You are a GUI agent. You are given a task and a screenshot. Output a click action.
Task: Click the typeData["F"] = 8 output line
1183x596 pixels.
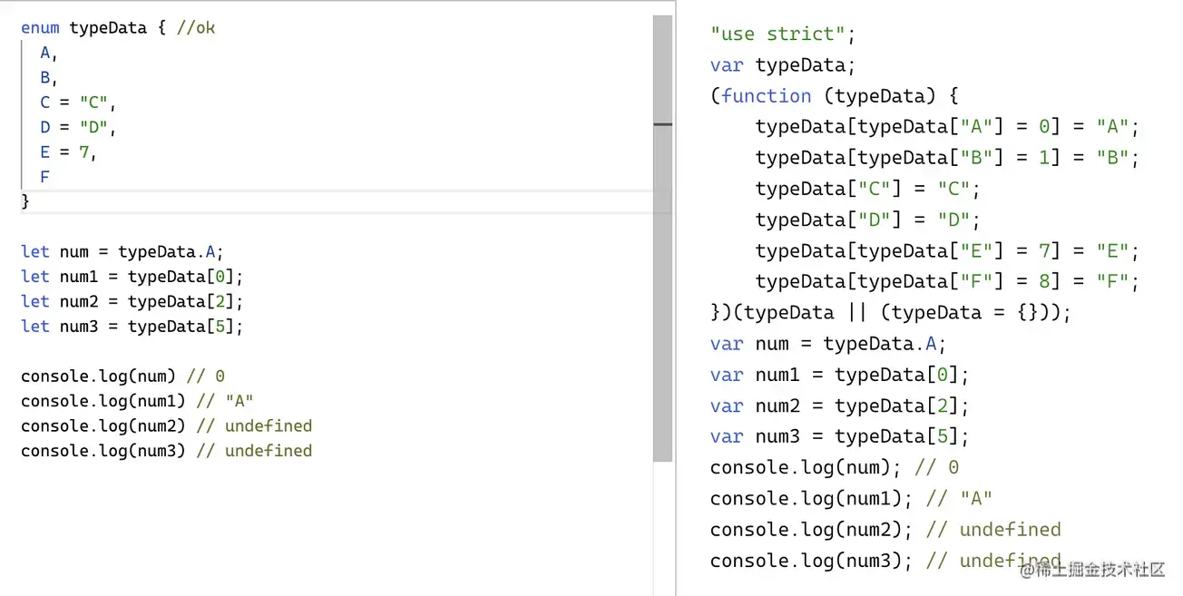tap(946, 281)
